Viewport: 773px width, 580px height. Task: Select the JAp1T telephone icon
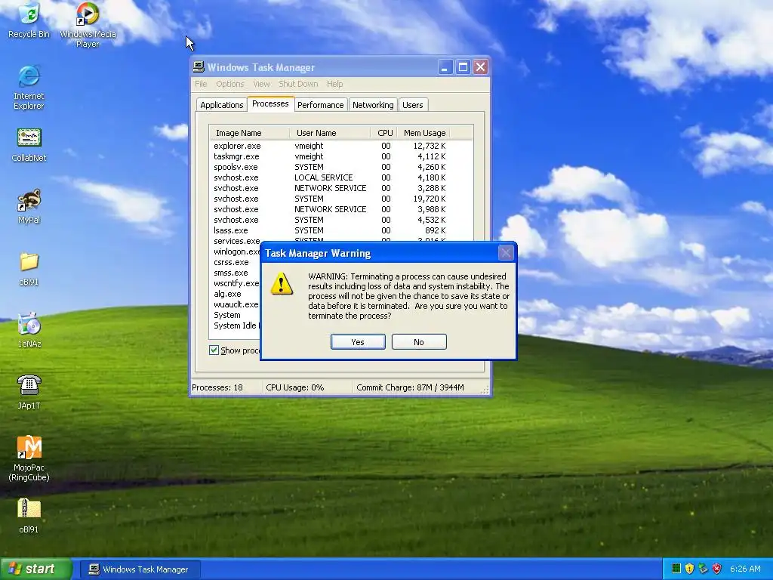point(29,392)
